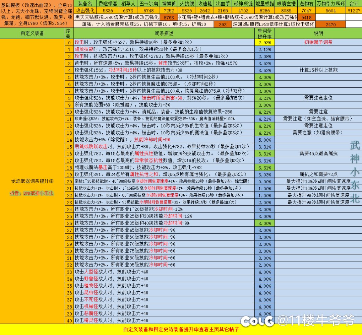Click the yellow 2.93% cell

point(264,43)
